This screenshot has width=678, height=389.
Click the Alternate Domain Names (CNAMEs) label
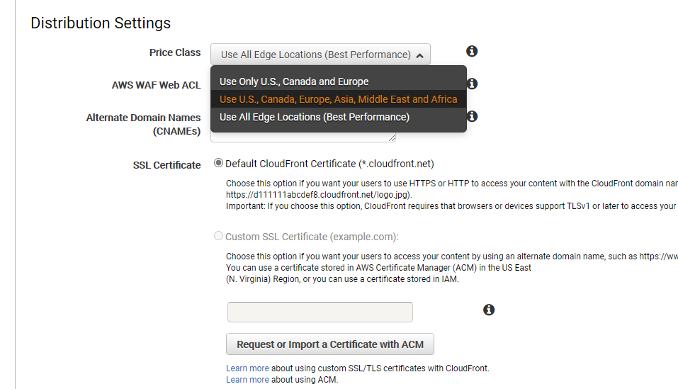(x=144, y=124)
